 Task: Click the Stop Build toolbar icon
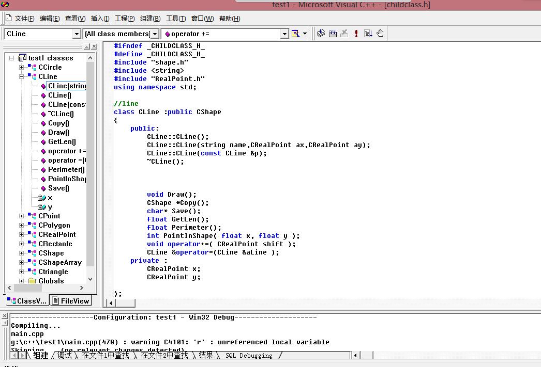(x=344, y=34)
